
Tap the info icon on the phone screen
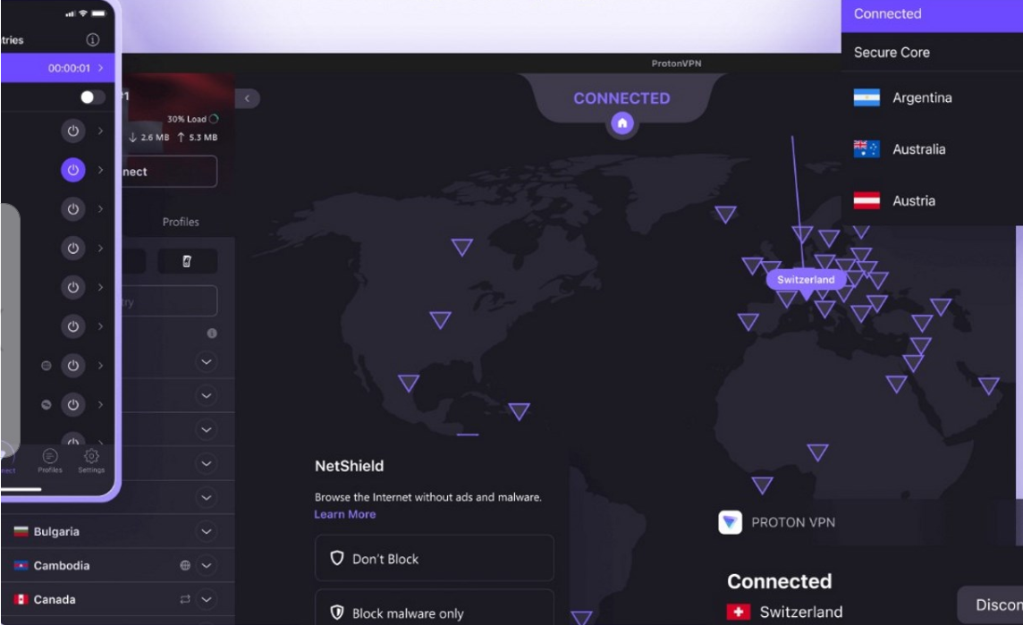tap(93, 40)
